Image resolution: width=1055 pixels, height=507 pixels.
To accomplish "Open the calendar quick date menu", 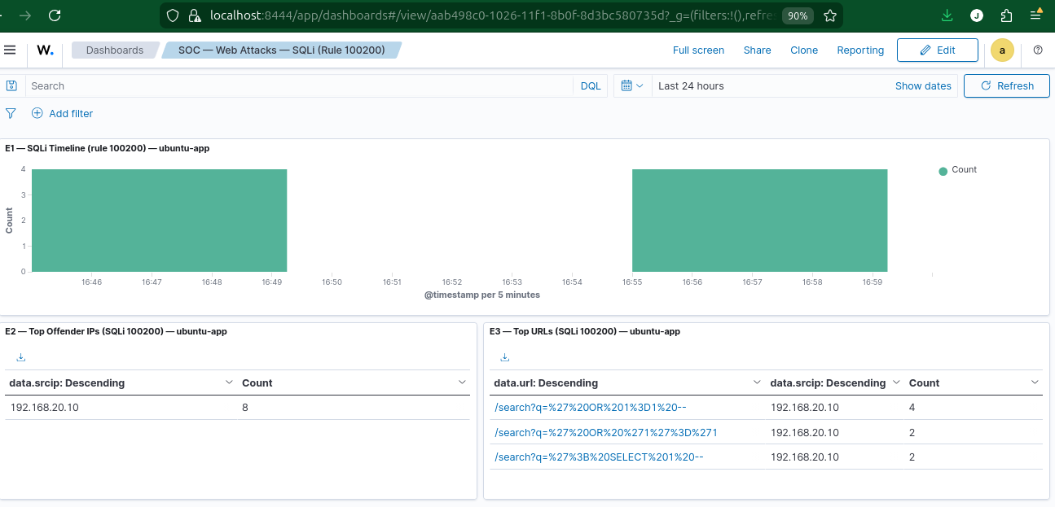I will 632,85.
